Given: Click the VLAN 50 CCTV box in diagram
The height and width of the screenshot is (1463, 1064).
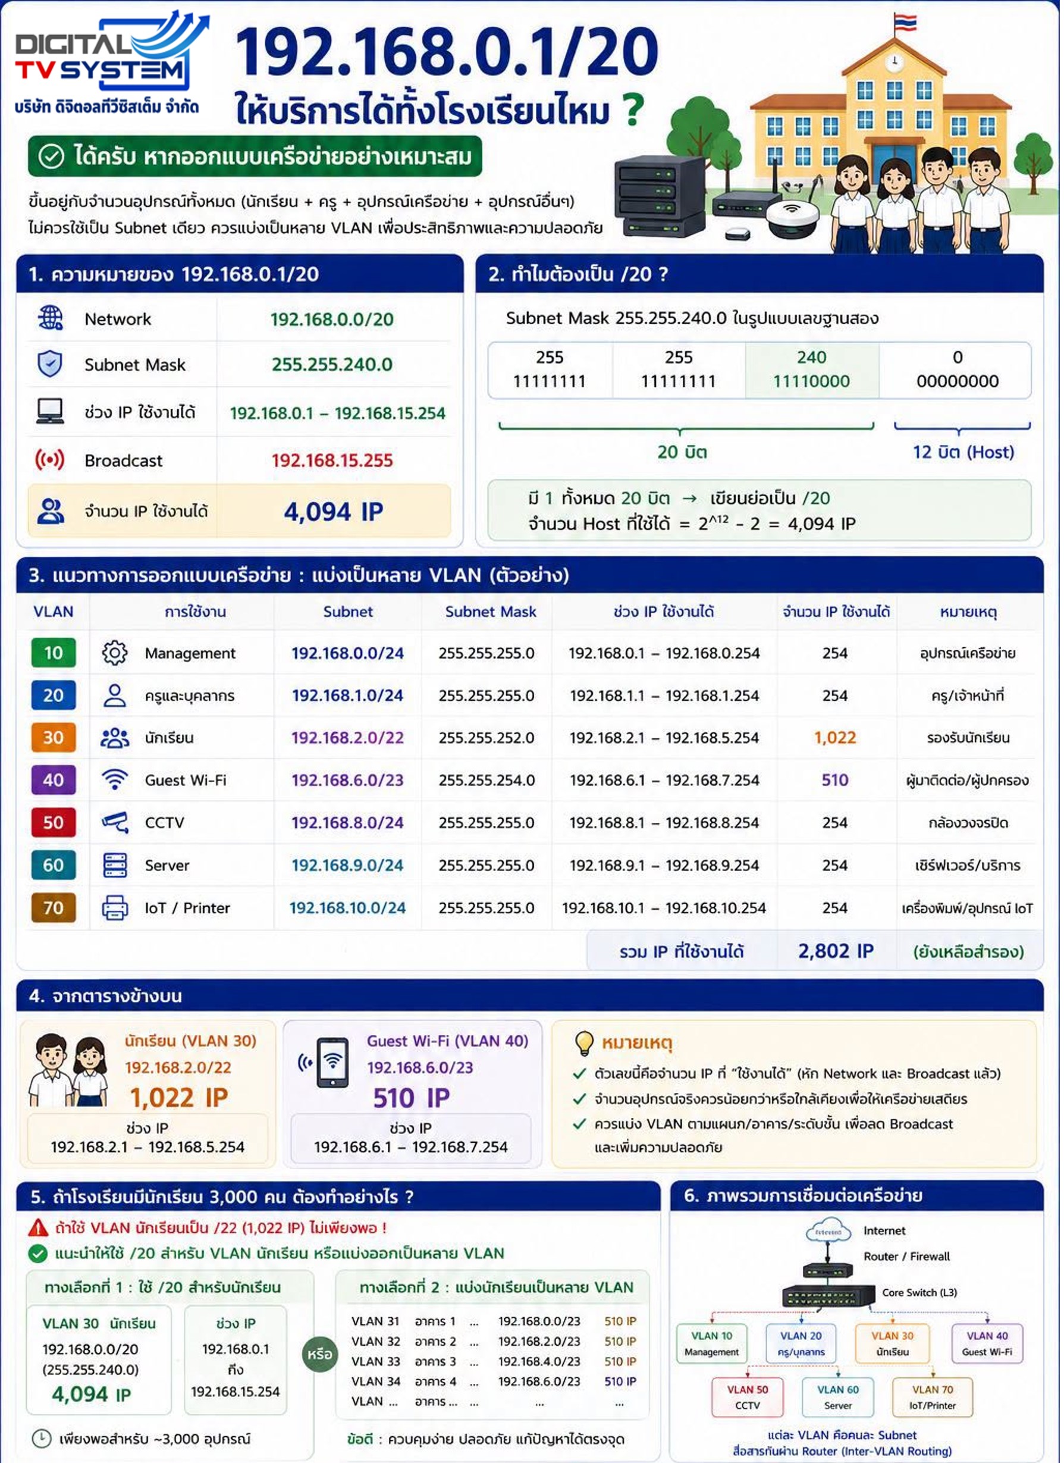Looking at the screenshot, I should point(748,1397).
